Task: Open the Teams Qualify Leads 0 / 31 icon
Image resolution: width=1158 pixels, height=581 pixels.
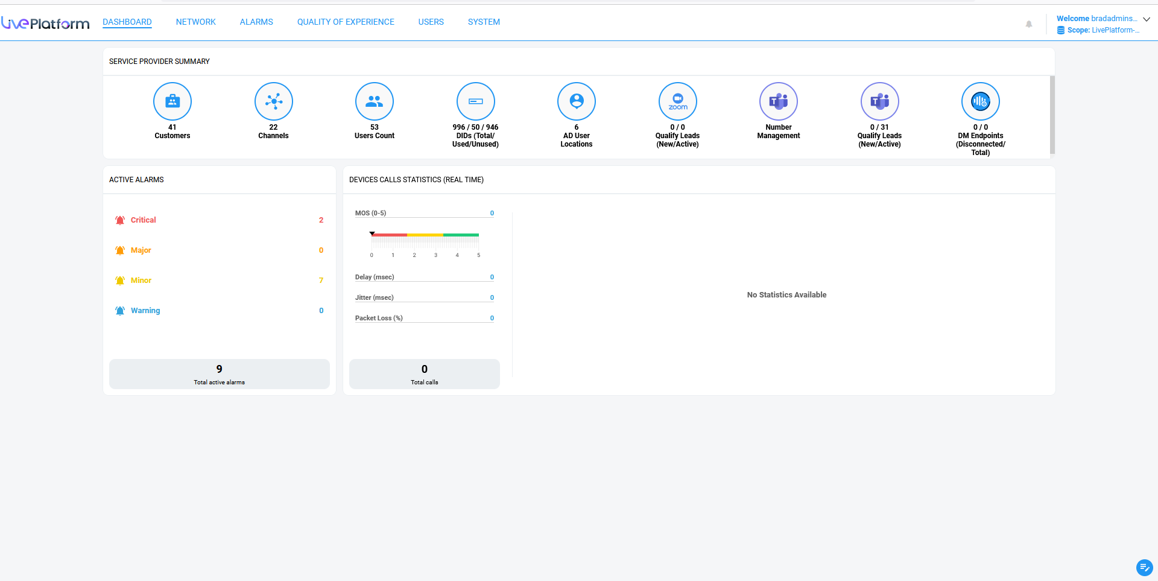Action: [x=880, y=101]
